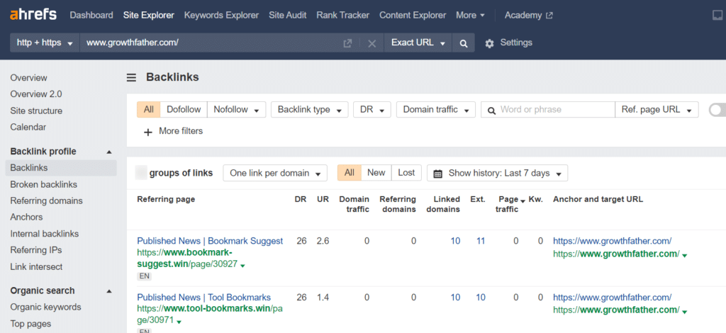This screenshot has width=726, height=333.
Task: Open the Show history: Last 7 days dropdown
Action: [497, 174]
